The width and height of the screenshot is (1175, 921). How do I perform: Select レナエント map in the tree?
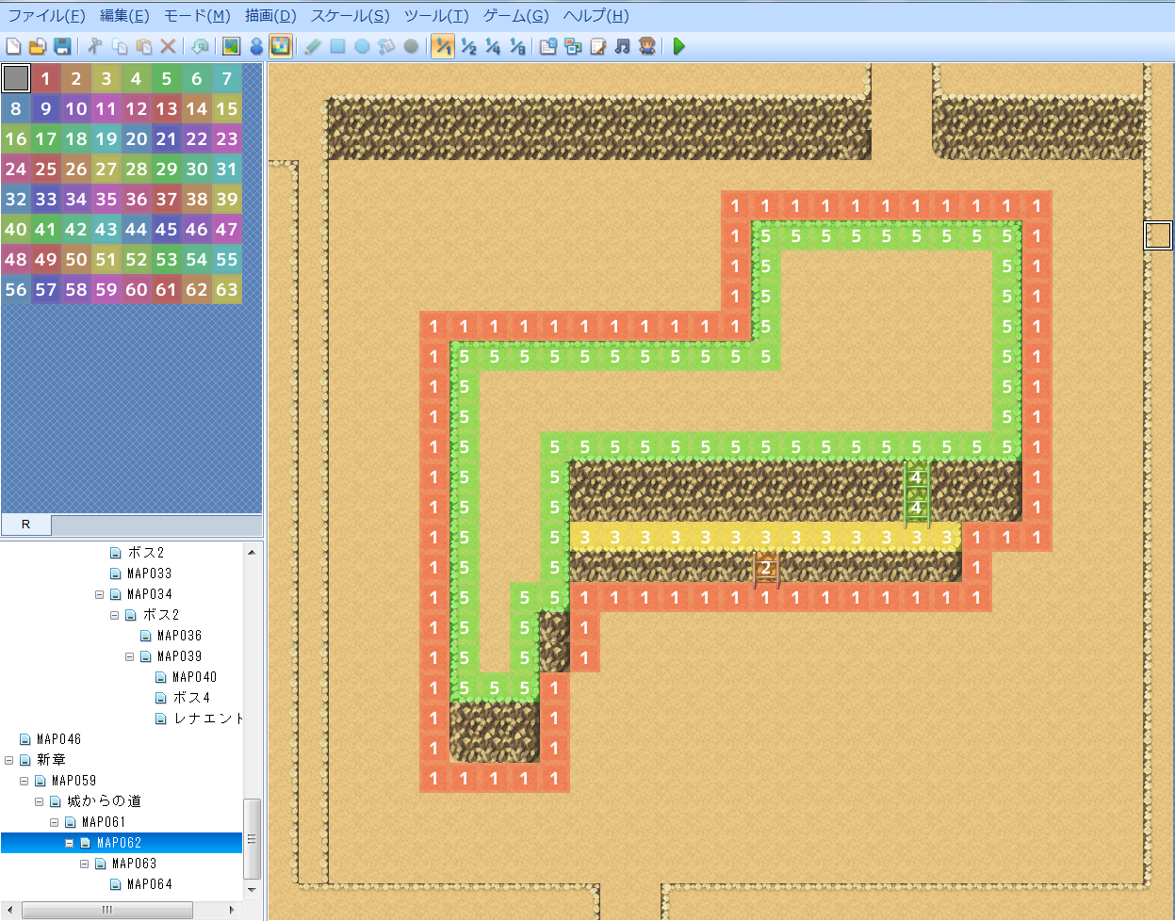click(x=207, y=719)
